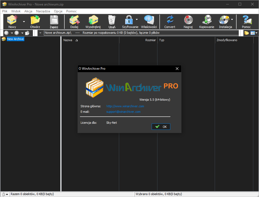The image size is (259, 197).
Task: Open the view mode dropdown arrow
Action: (256, 33)
